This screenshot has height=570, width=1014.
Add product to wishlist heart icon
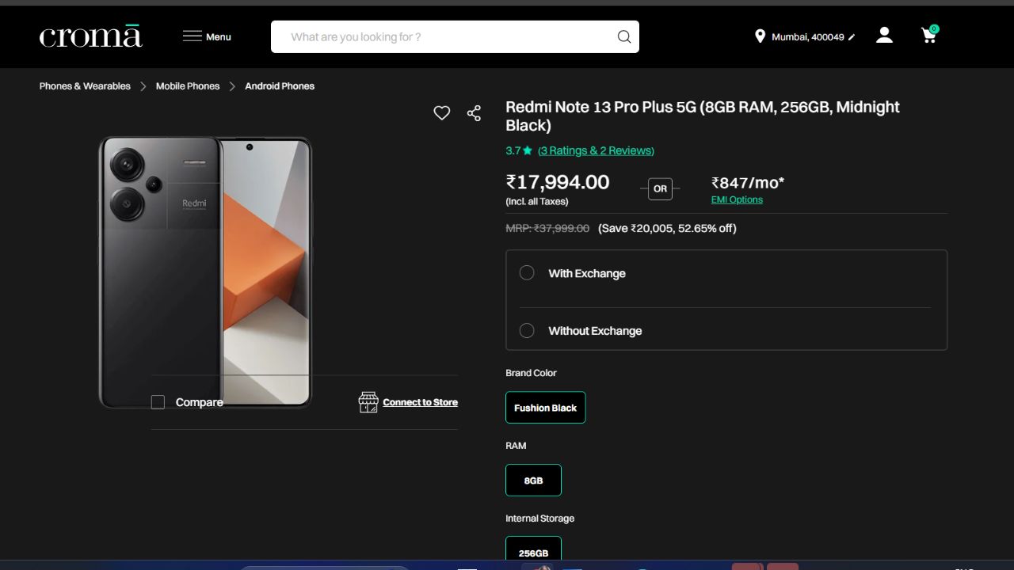442,113
